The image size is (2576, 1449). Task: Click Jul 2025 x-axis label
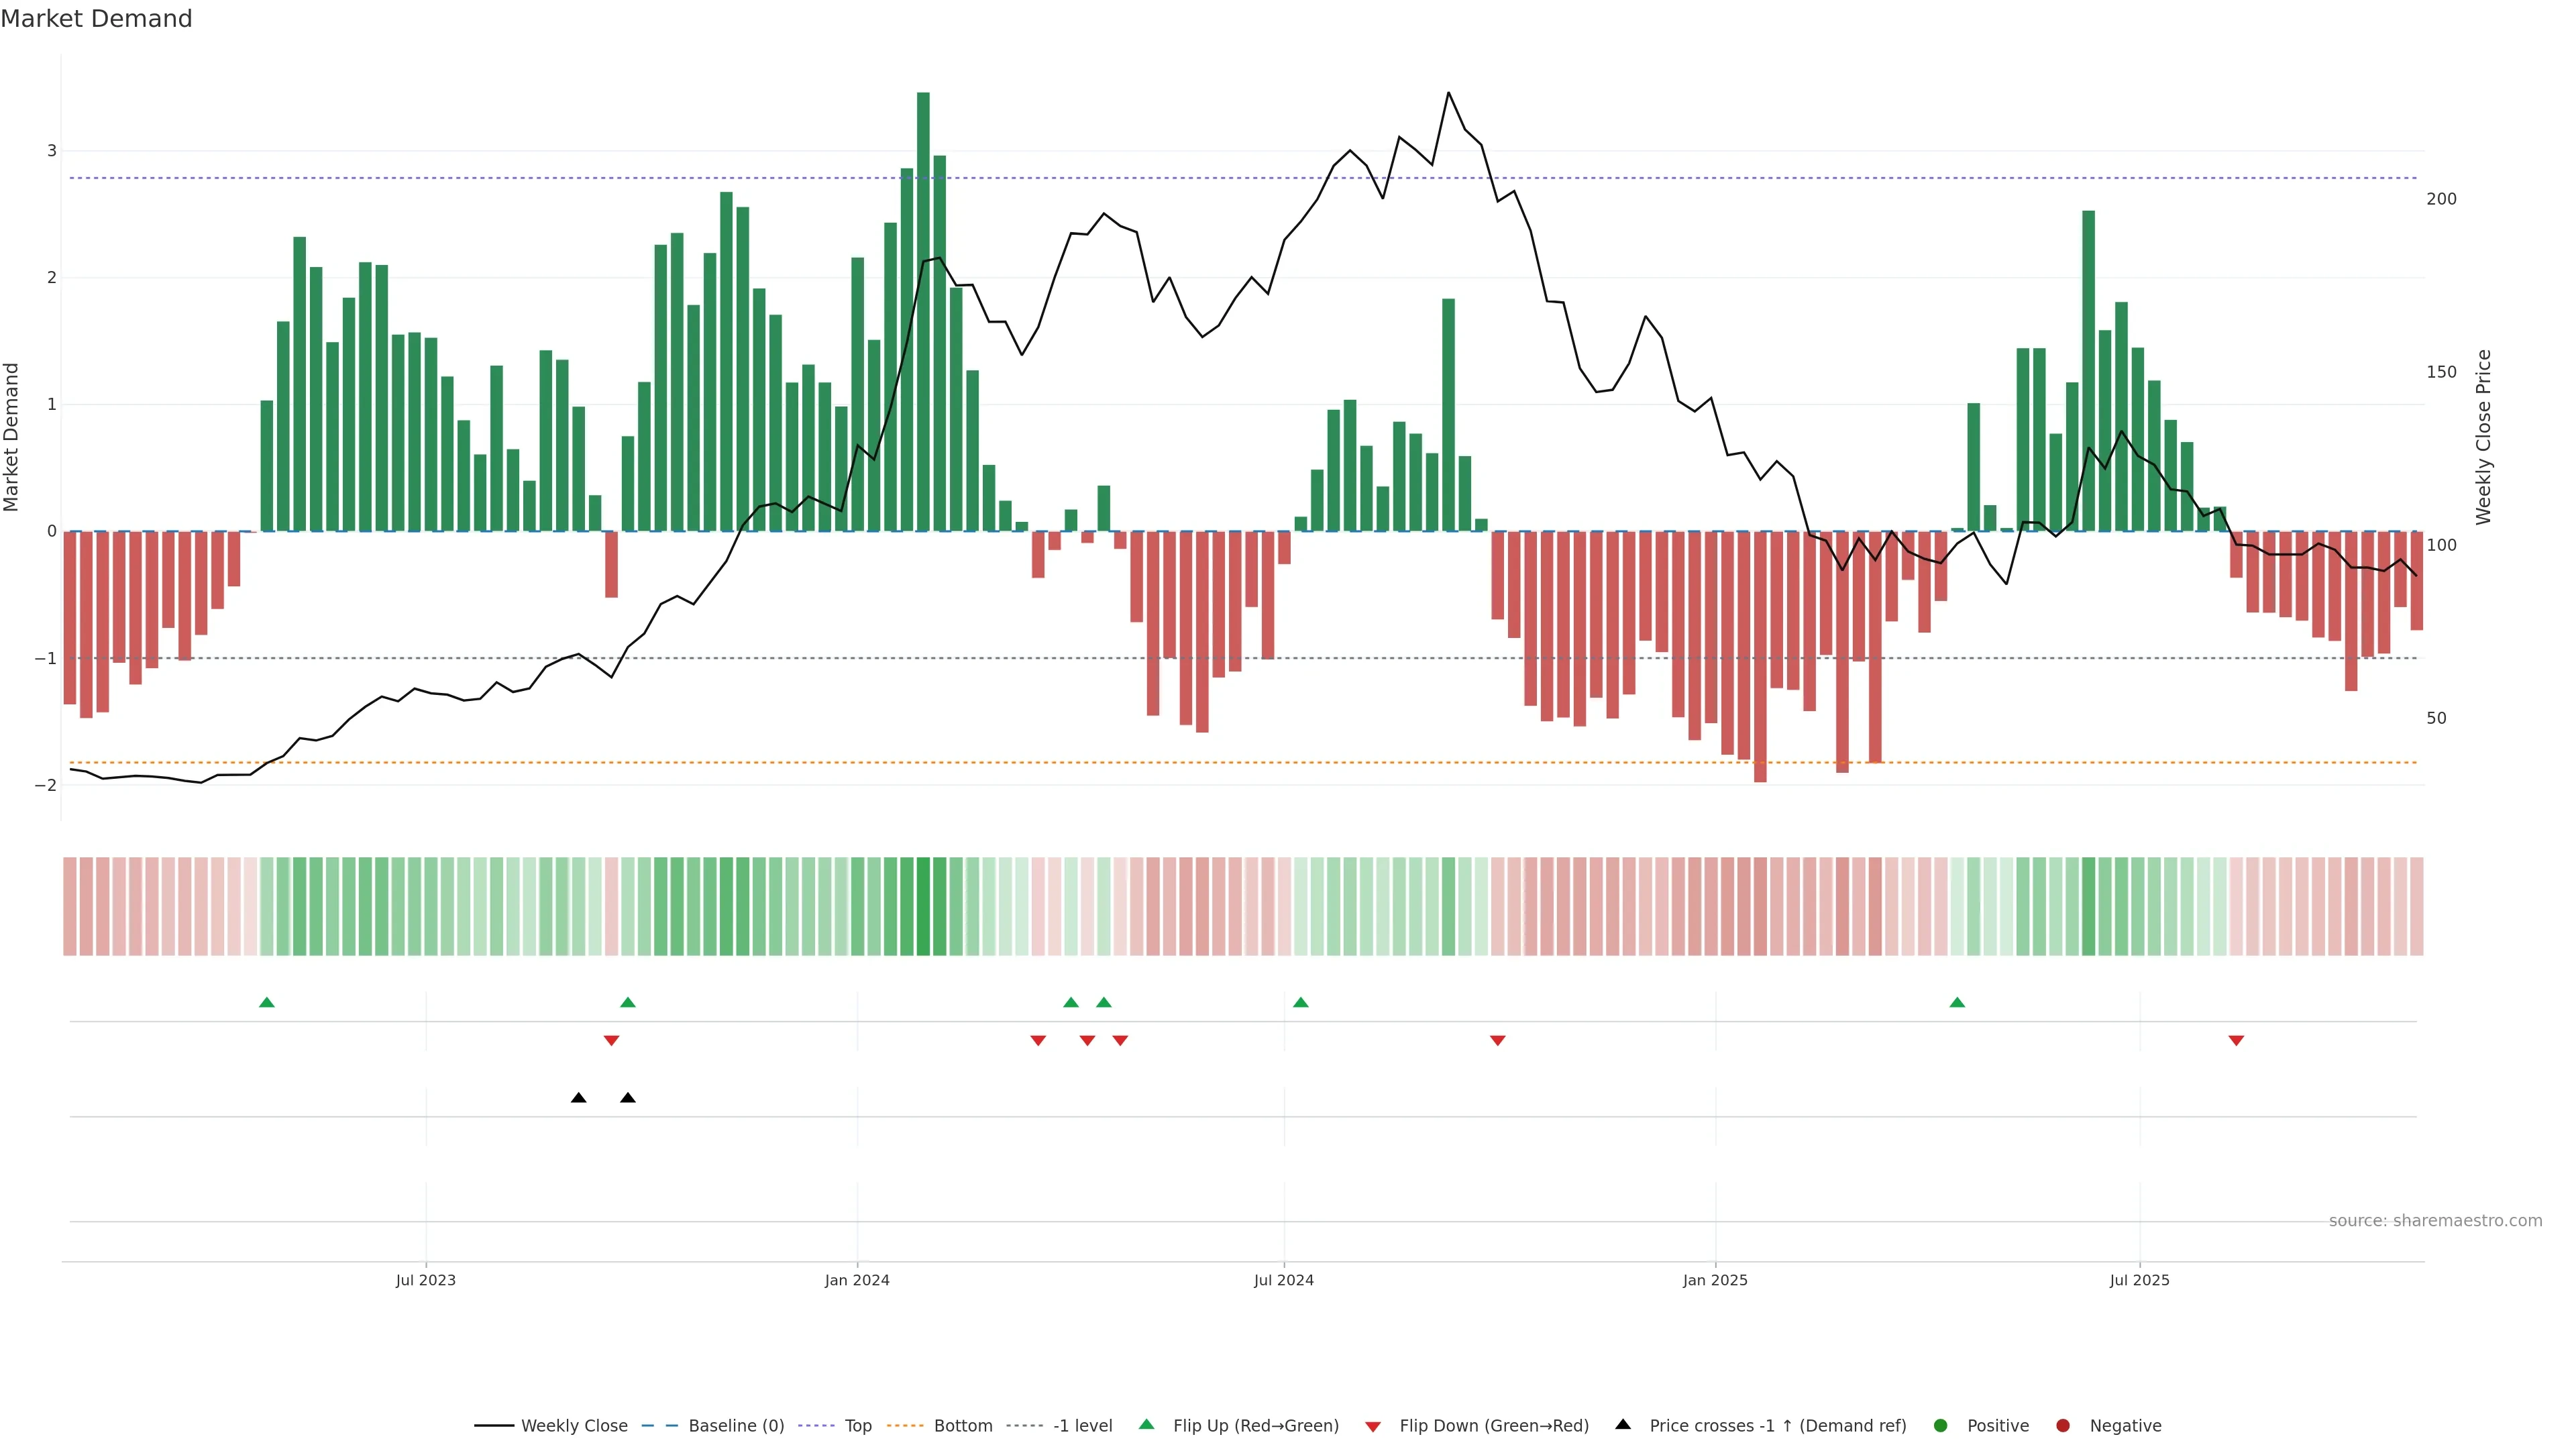click(2139, 1280)
